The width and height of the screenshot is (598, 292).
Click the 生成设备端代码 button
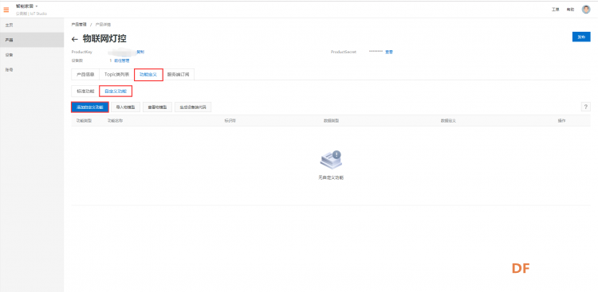click(x=193, y=107)
